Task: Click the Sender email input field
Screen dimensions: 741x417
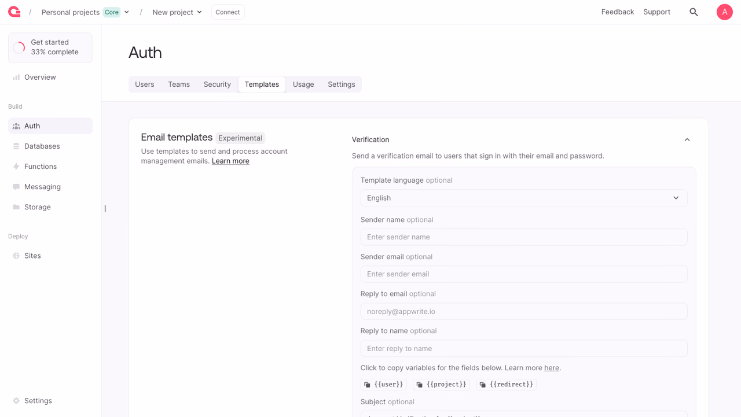Action: tap(524, 274)
